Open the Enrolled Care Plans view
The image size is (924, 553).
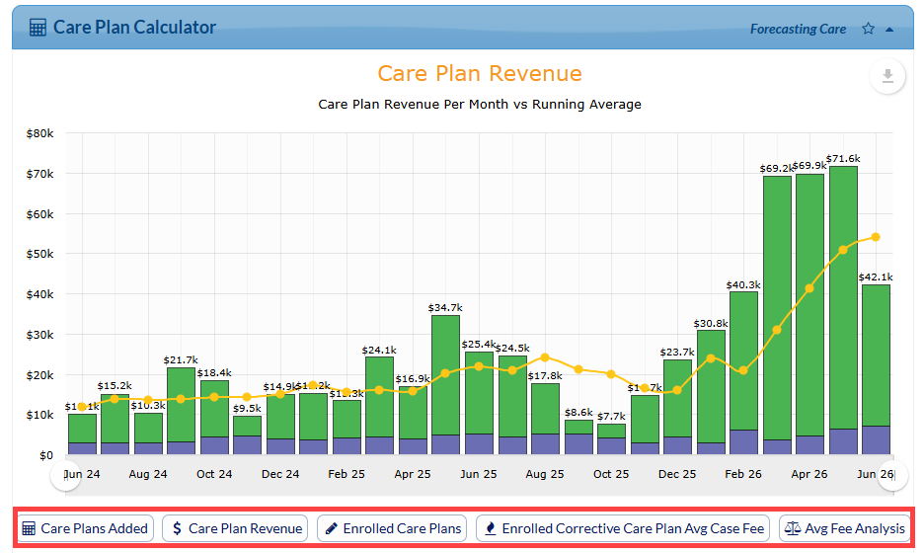point(393,528)
